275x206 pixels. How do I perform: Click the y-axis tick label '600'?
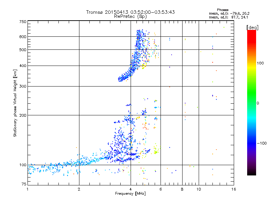(x=23, y=37)
